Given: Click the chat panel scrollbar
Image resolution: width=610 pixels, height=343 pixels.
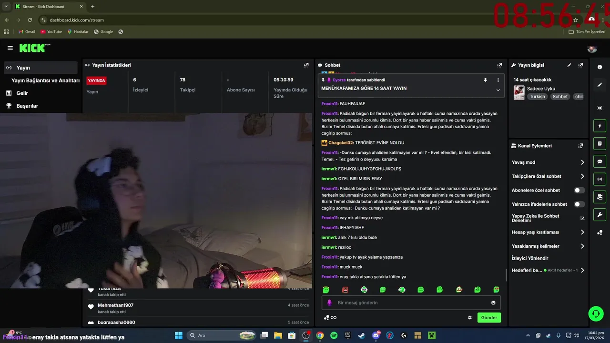Looking at the screenshot, I should click(506, 275).
